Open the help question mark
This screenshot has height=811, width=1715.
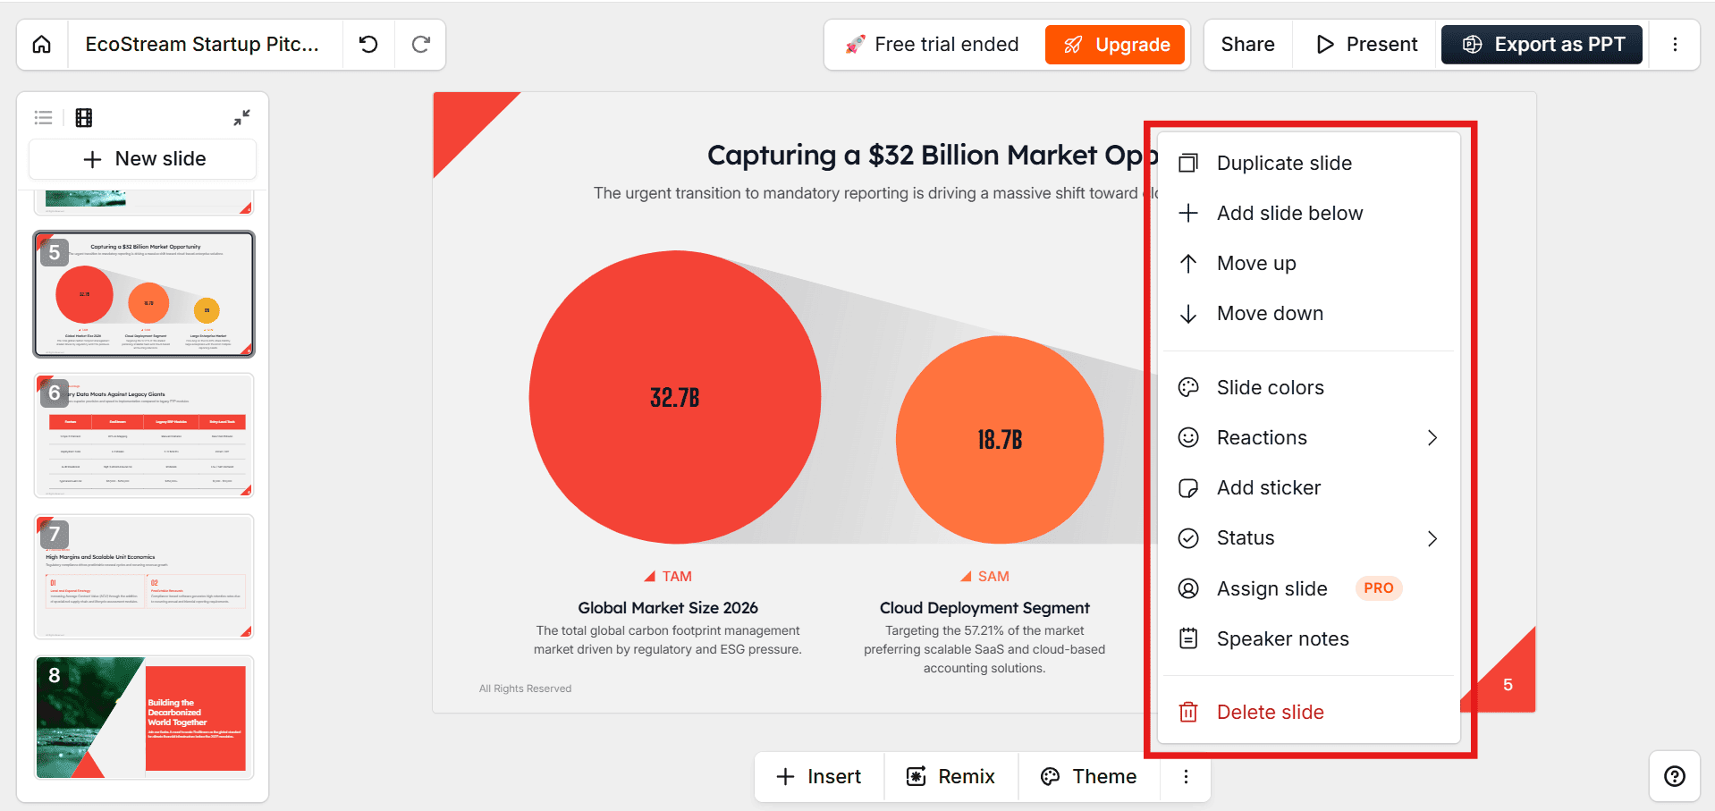click(1675, 776)
